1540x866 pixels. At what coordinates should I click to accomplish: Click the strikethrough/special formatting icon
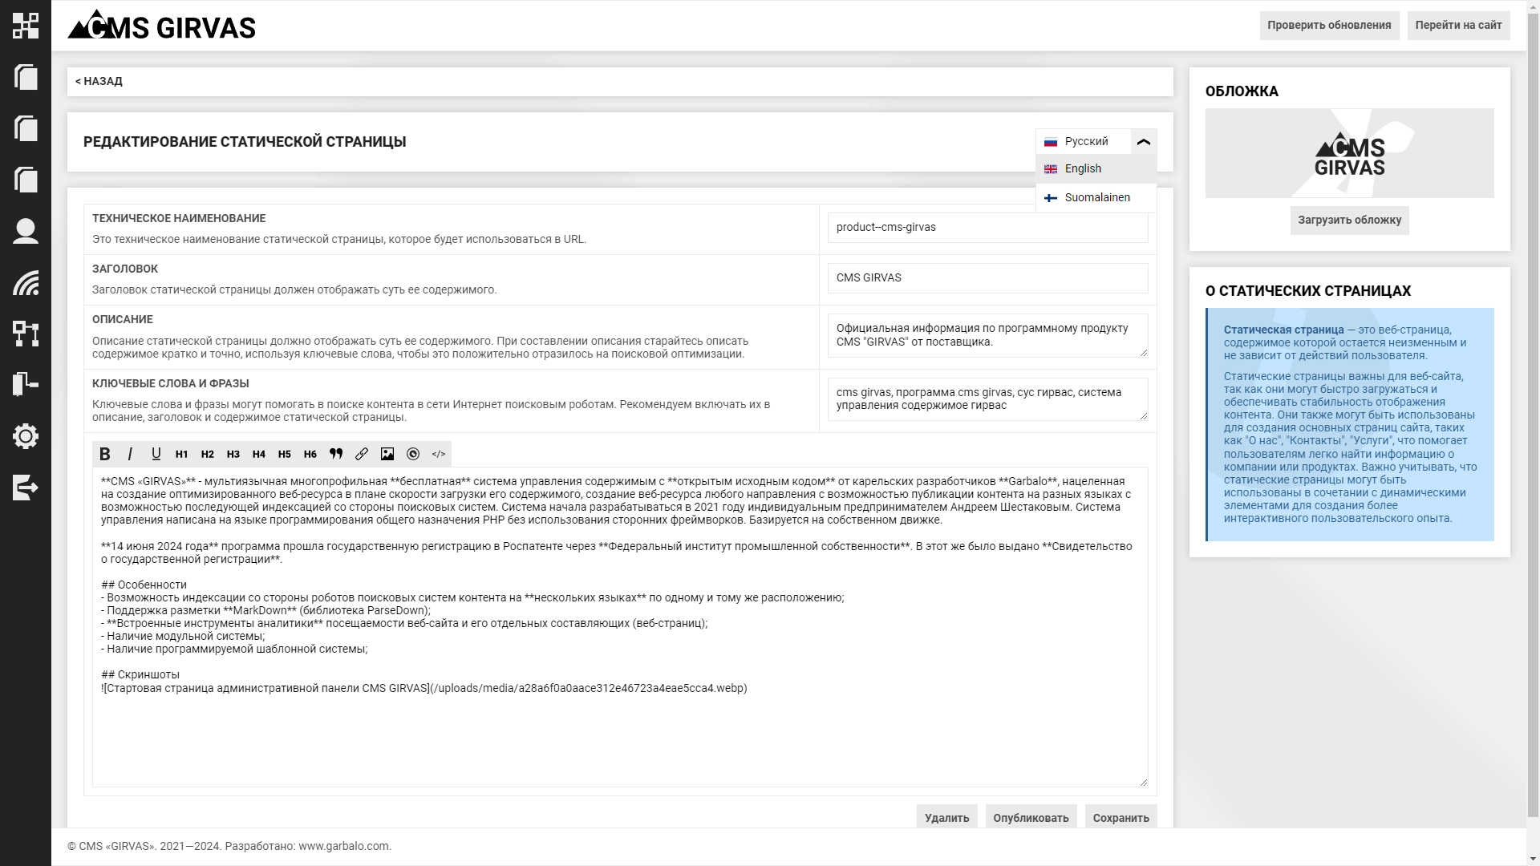pos(412,454)
